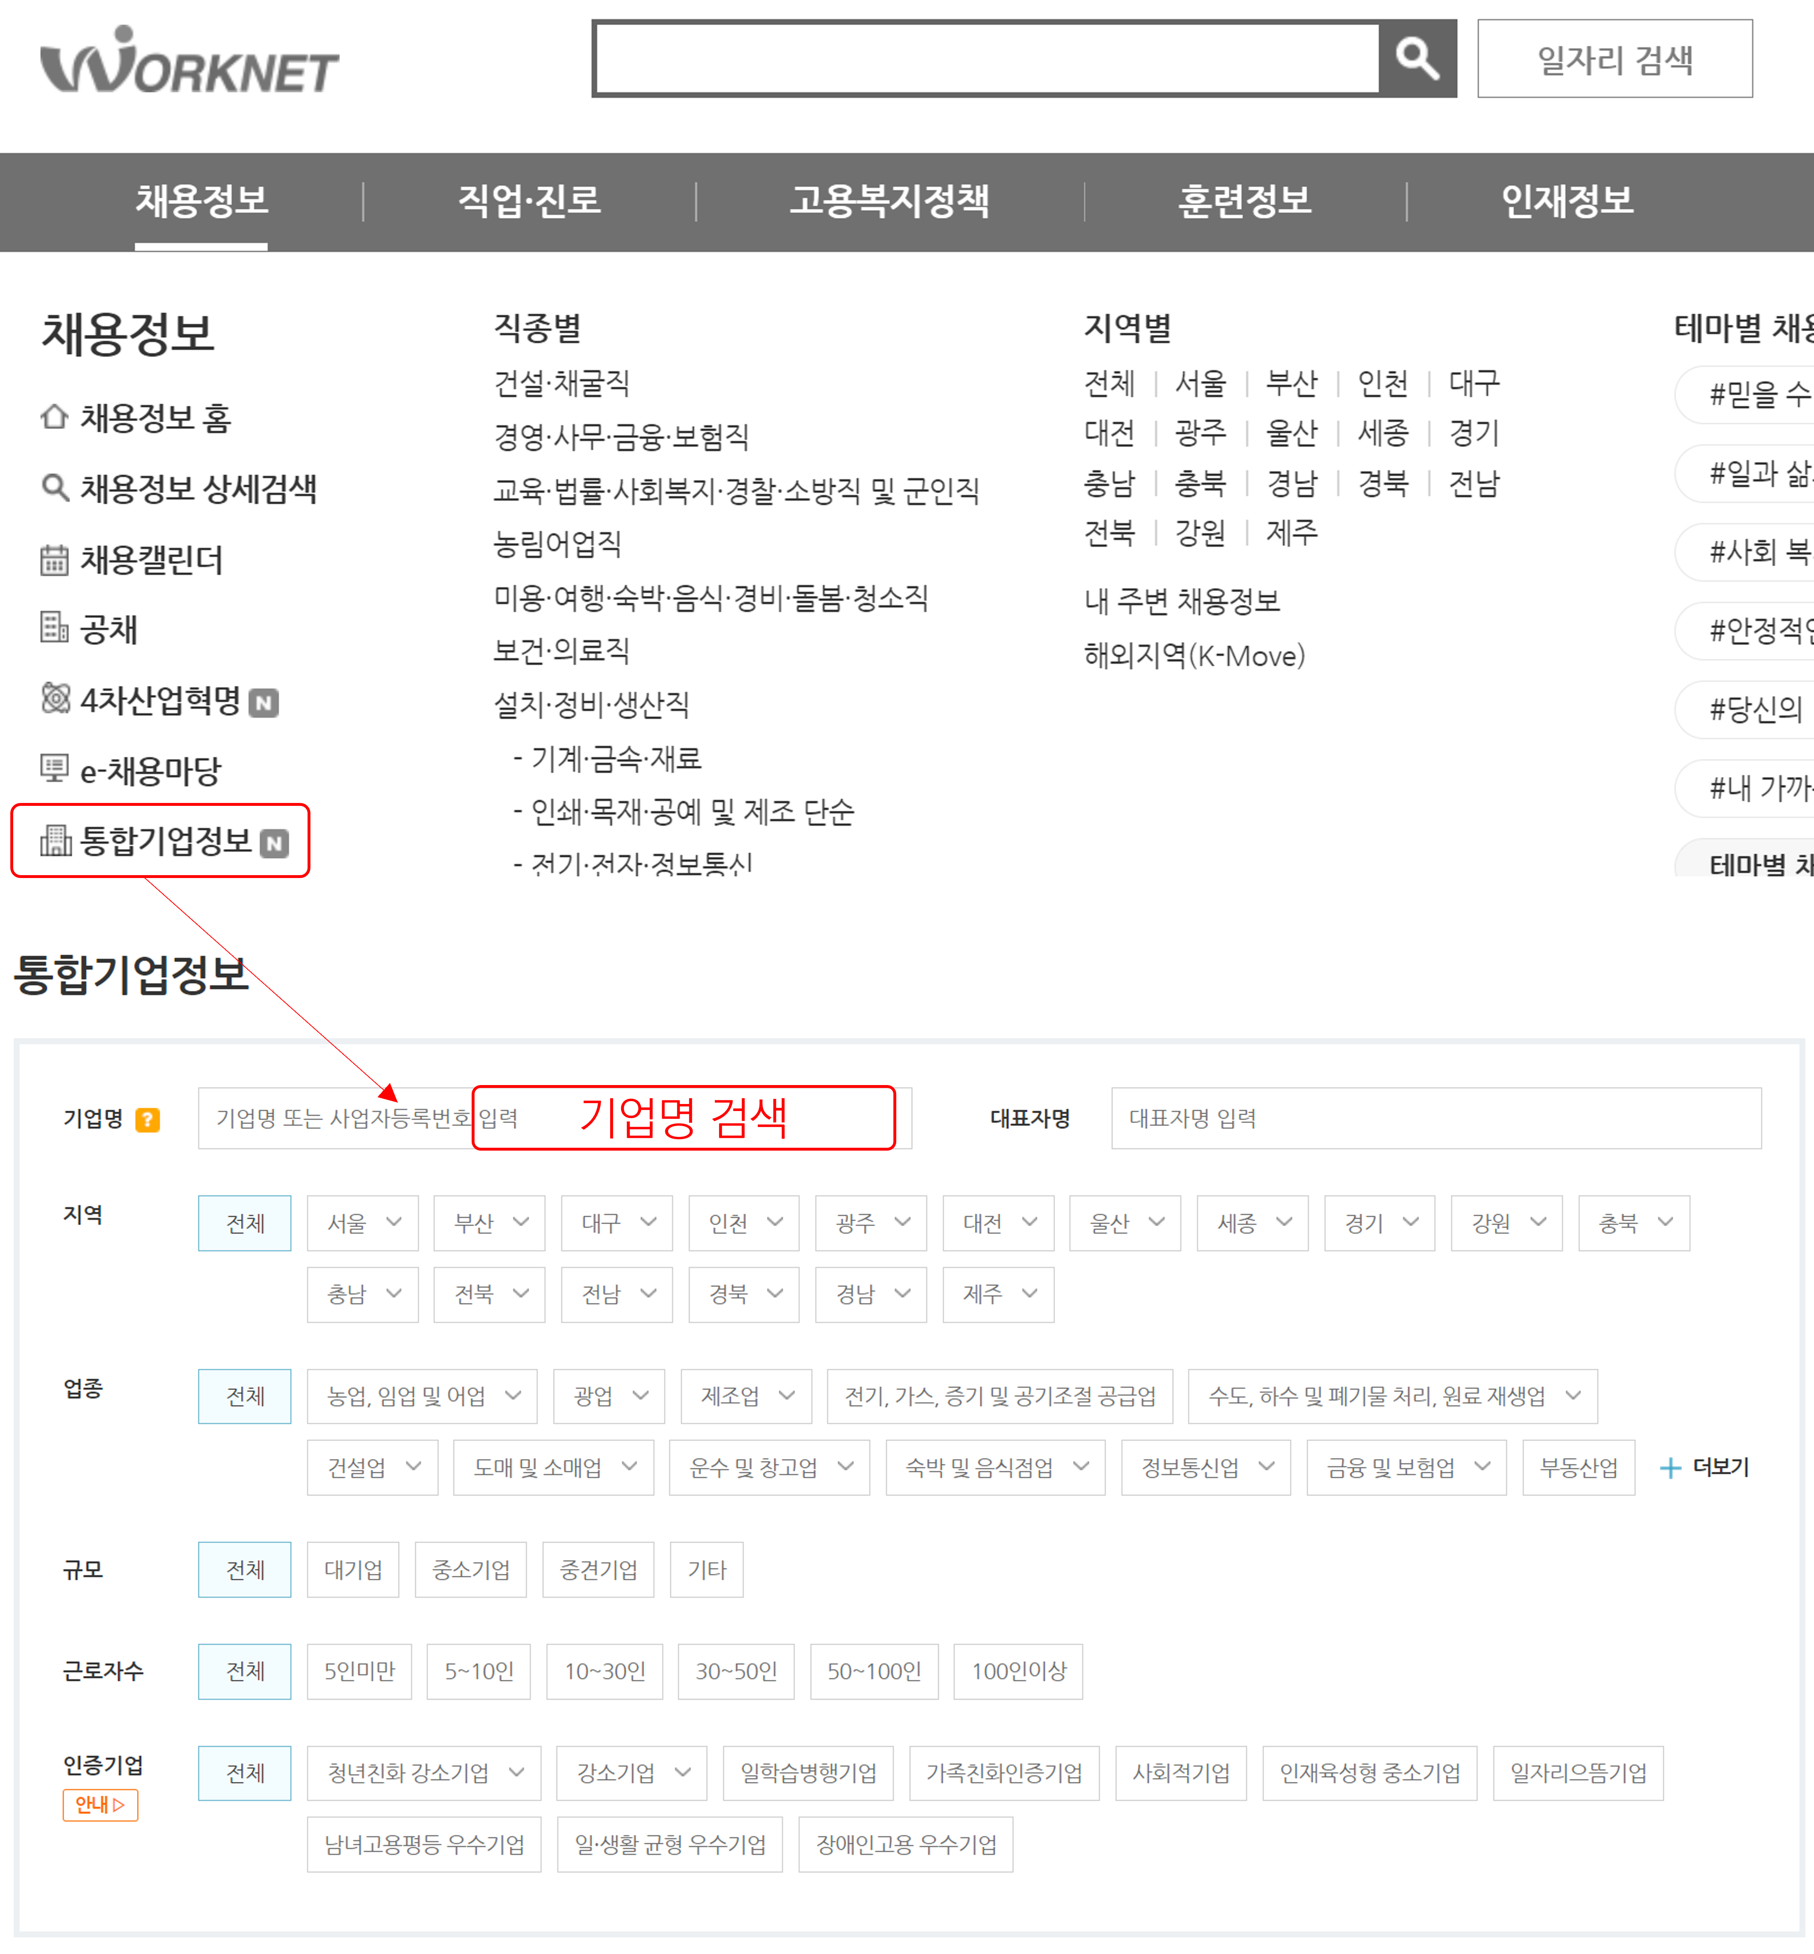Viewport: 1814px width, 1954px height.
Task: Click the 안내 guide button under 인증기업
Action: (100, 1805)
